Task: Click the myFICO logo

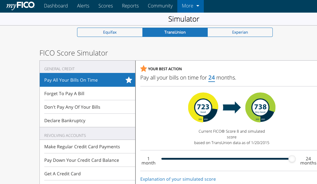Action: [x=20, y=6]
